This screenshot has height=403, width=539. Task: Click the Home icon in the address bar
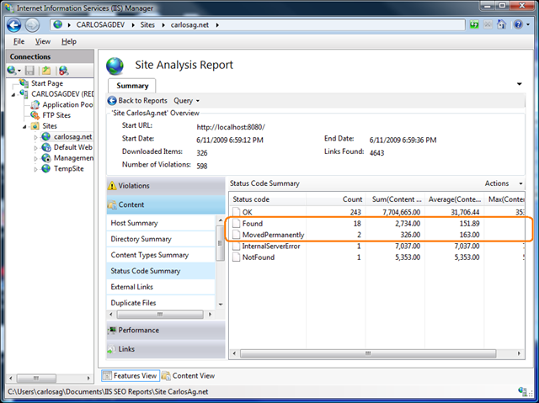coord(502,24)
